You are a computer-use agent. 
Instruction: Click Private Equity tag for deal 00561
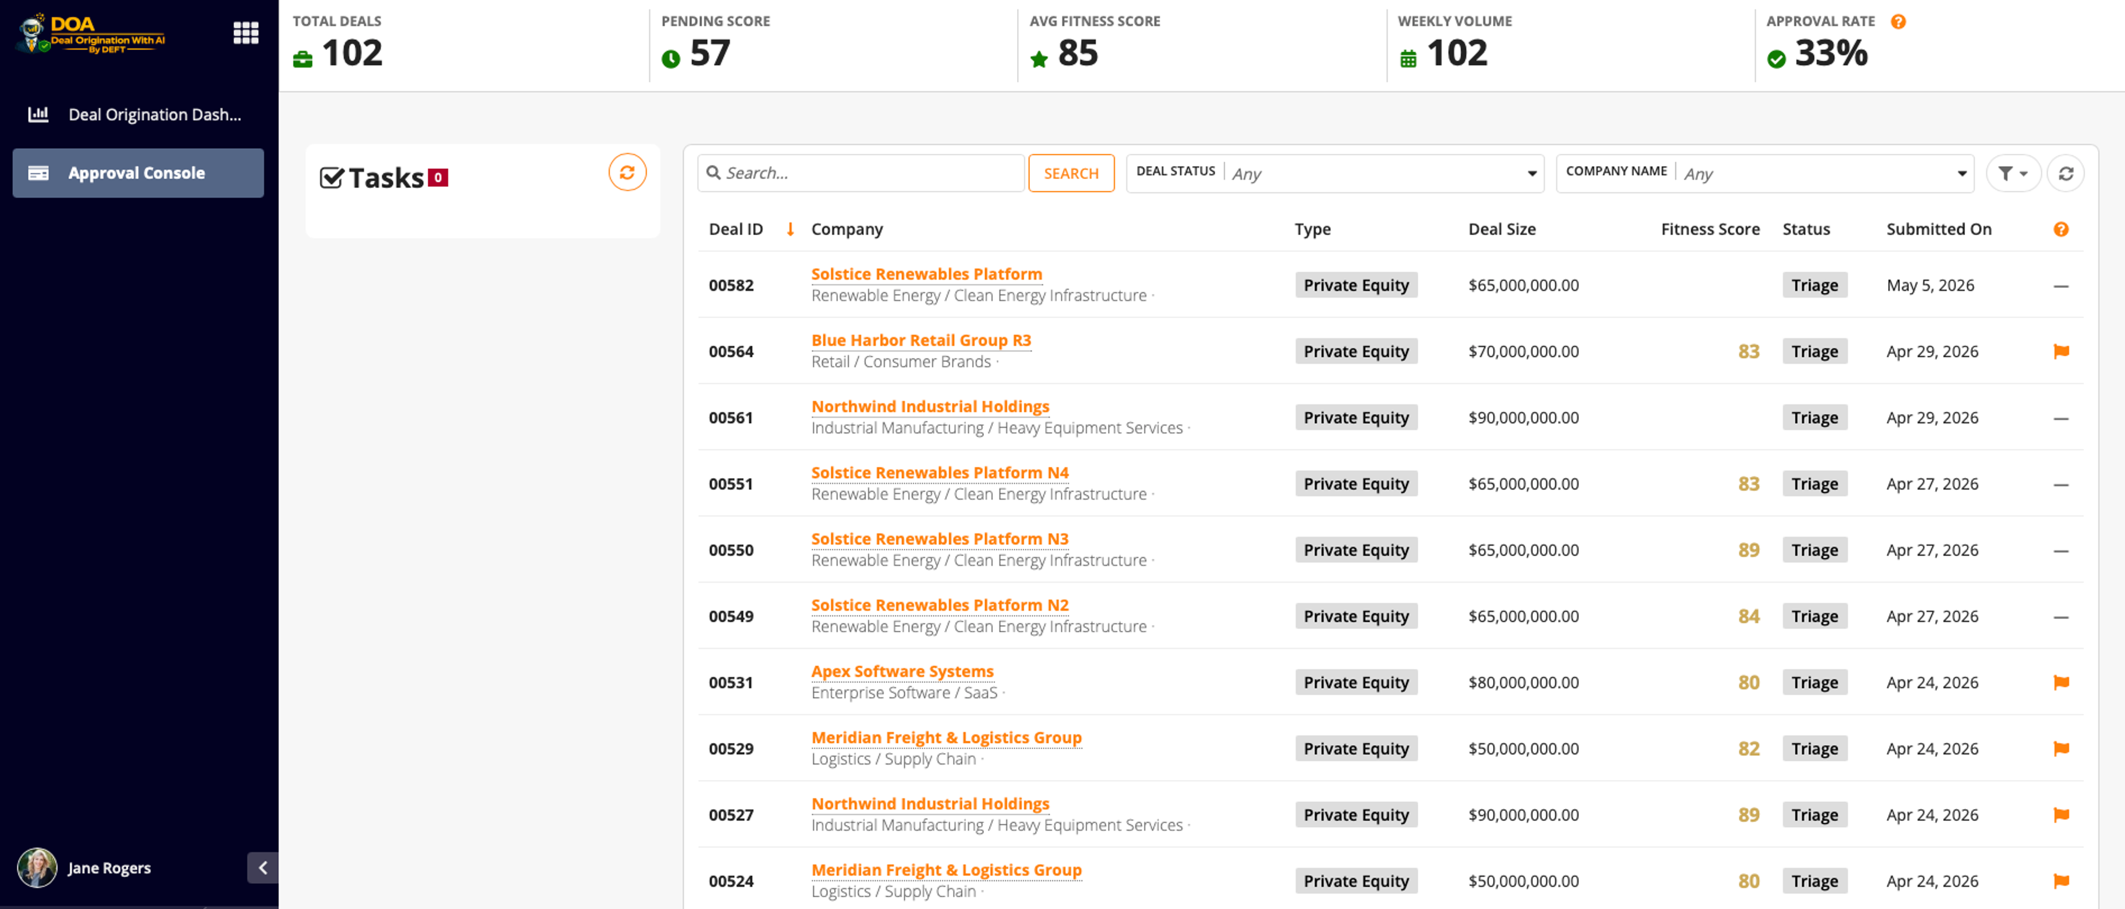[1355, 417]
